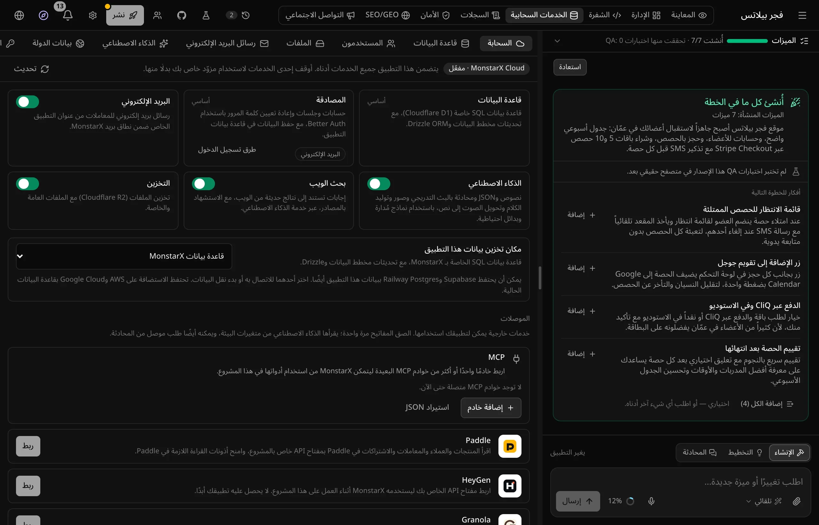
Task: Open the hamburger menu next to فجر بيلاتس
Action: pos(802,15)
